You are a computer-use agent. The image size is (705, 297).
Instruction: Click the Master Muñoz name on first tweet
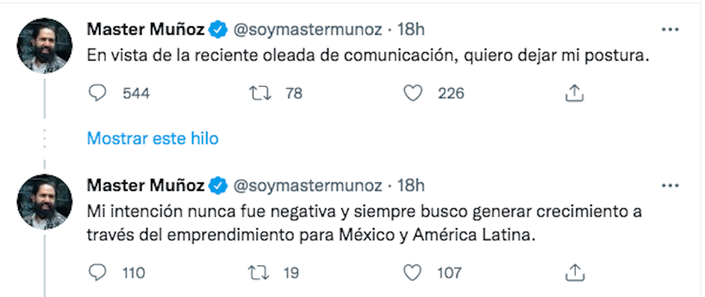tap(146, 29)
